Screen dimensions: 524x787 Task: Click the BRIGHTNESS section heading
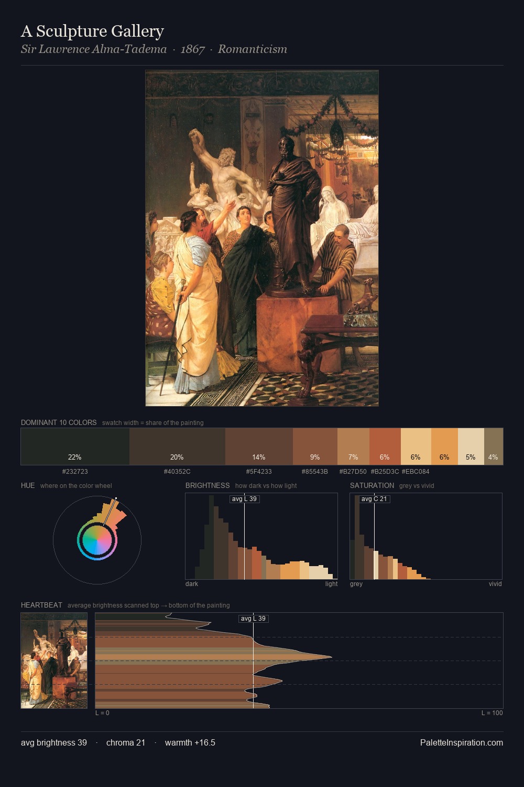(x=208, y=485)
